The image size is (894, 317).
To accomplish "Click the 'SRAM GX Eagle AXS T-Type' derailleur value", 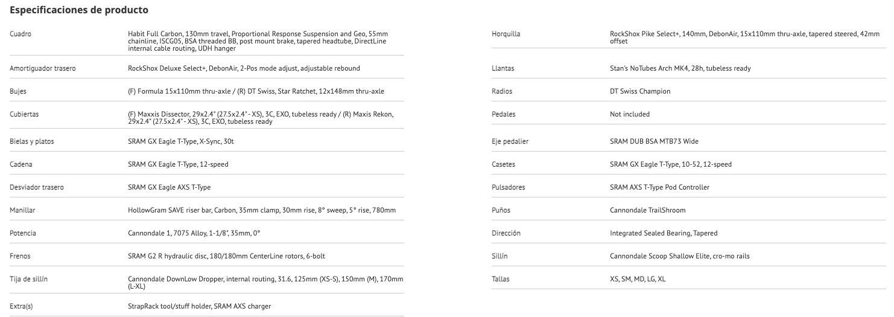I will 170,187.
